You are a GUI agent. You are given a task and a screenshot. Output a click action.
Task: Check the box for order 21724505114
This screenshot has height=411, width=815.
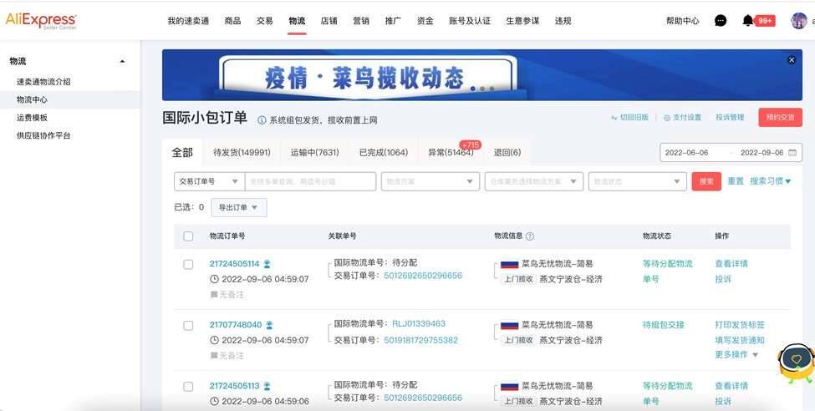(188, 265)
